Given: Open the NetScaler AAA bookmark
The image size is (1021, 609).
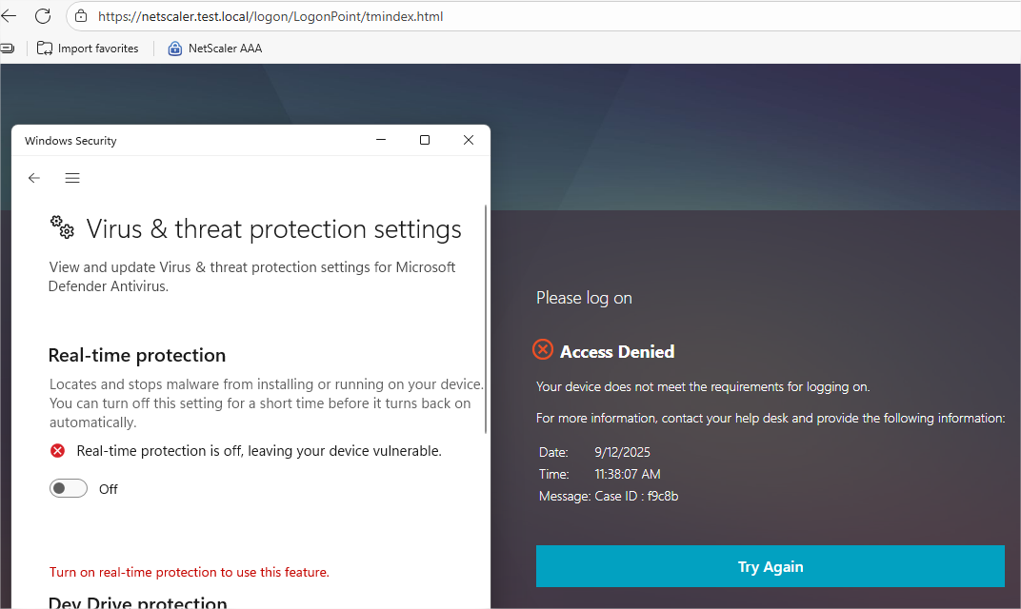Looking at the screenshot, I should point(215,49).
